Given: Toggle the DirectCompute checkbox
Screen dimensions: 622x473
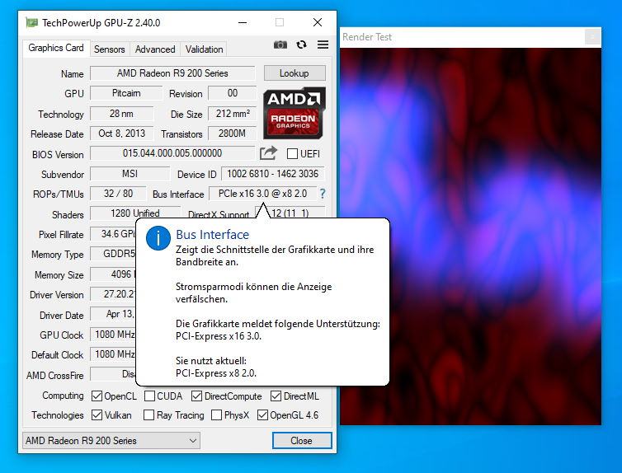Looking at the screenshot, I should click(197, 396).
